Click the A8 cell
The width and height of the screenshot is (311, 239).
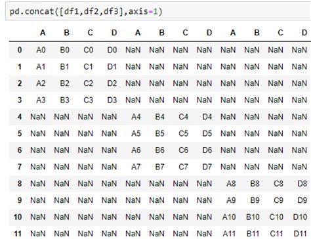[231, 183]
